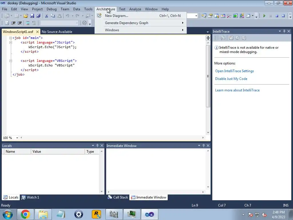The width and height of the screenshot is (293, 220).
Task: Click the Windows Start button
Action: point(8,214)
